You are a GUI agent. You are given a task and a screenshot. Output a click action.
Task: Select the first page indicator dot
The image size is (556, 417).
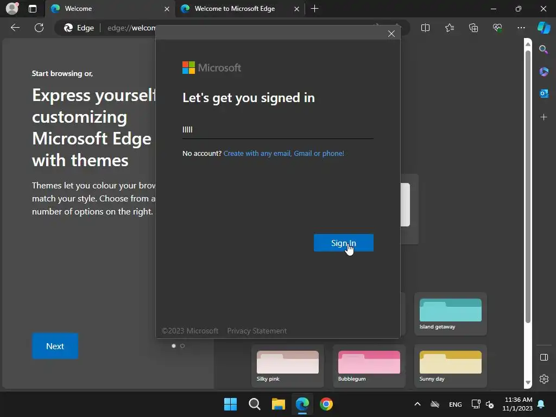pyautogui.click(x=174, y=346)
